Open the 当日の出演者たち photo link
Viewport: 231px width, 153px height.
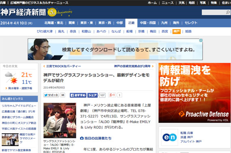tap(96, 138)
